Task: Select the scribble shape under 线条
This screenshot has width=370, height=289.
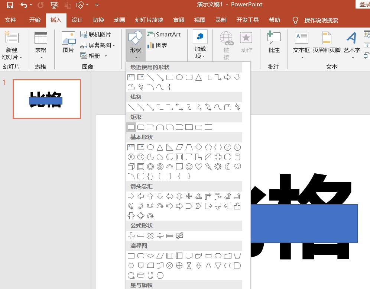Action: (237, 107)
